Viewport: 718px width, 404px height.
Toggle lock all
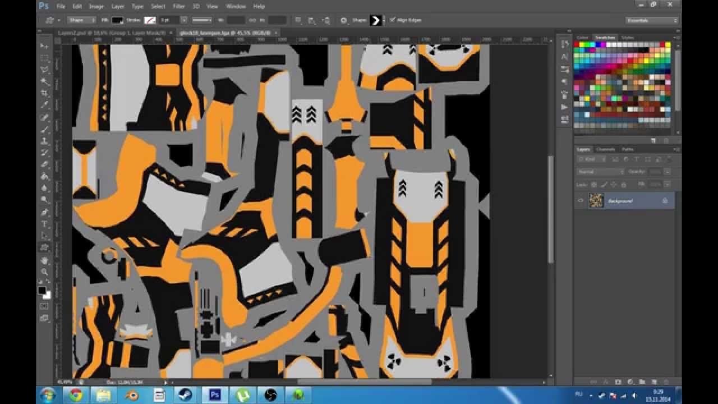[623, 184]
